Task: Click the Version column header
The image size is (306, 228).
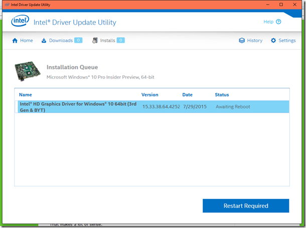Action: pos(149,95)
